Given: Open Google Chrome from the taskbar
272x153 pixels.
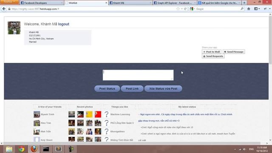Looking at the screenshot, I should pos(22,149).
